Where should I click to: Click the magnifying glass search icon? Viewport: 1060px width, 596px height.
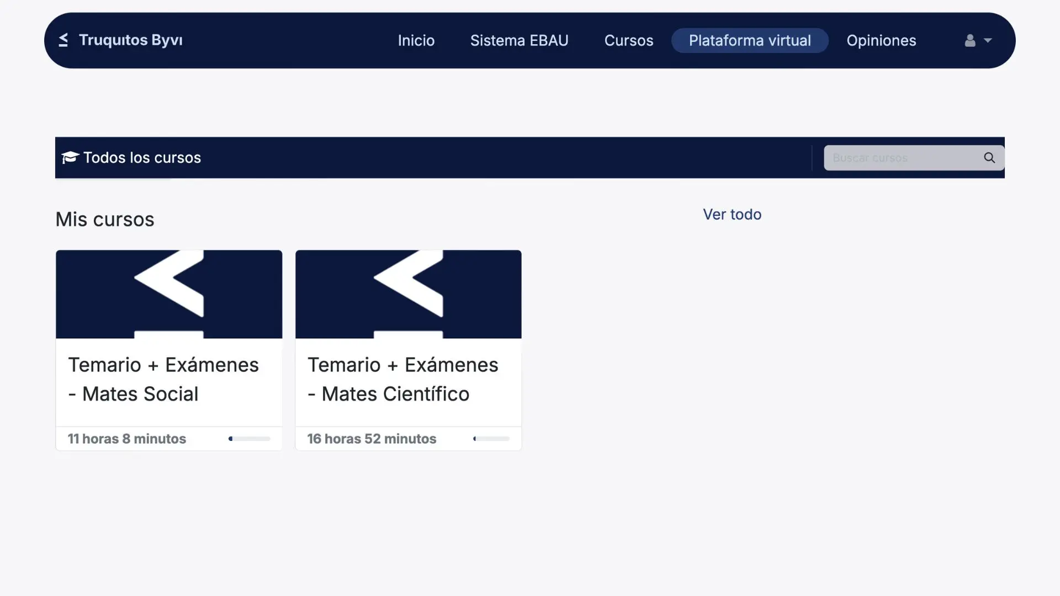point(989,158)
